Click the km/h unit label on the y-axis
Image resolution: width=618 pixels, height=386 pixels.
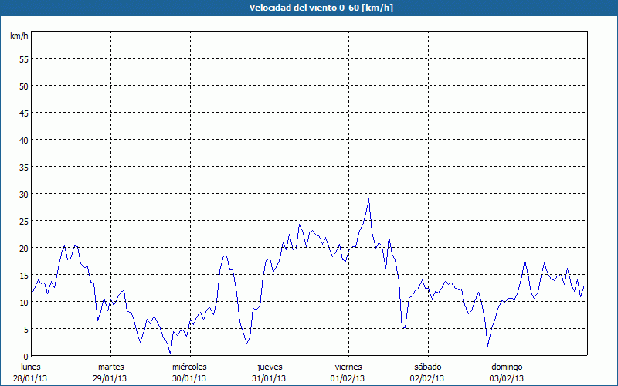[x=19, y=36]
